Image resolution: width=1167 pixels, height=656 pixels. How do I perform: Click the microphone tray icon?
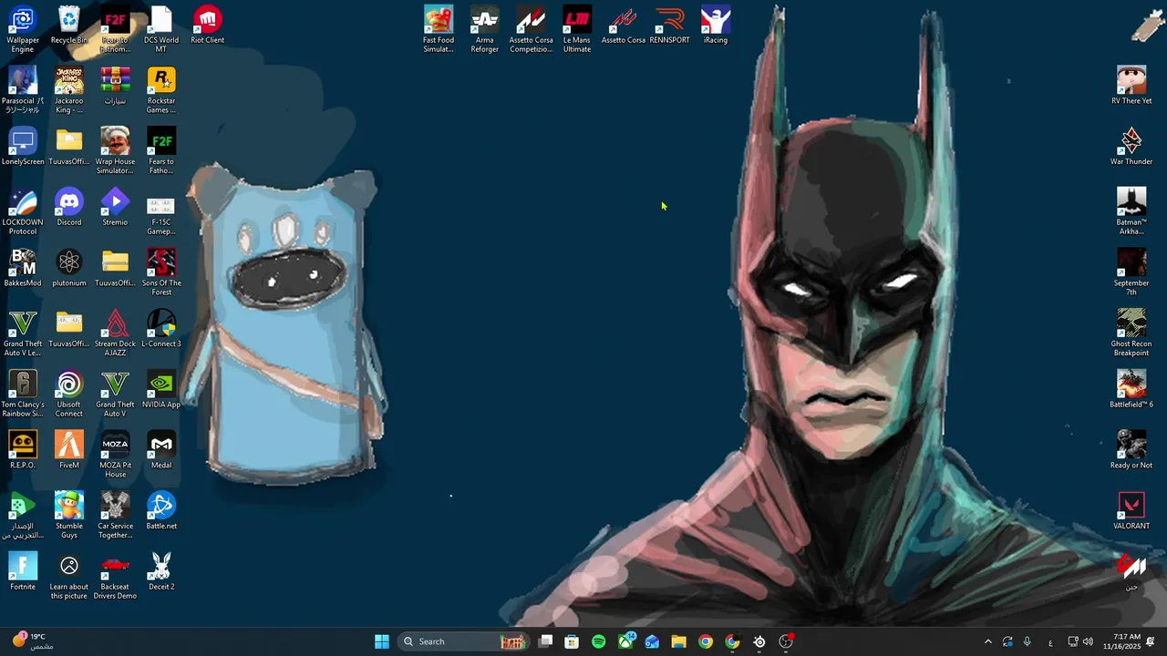click(1028, 641)
